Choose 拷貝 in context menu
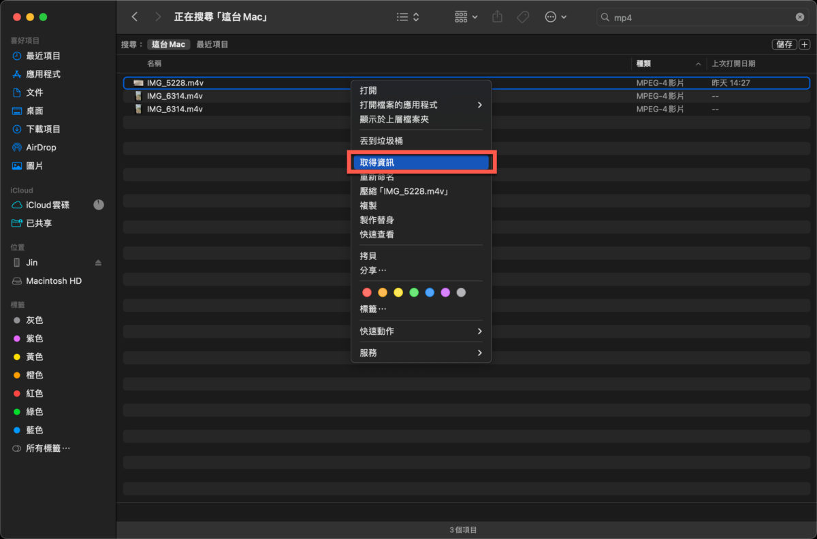Image resolution: width=817 pixels, height=539 pixels. 421,256
